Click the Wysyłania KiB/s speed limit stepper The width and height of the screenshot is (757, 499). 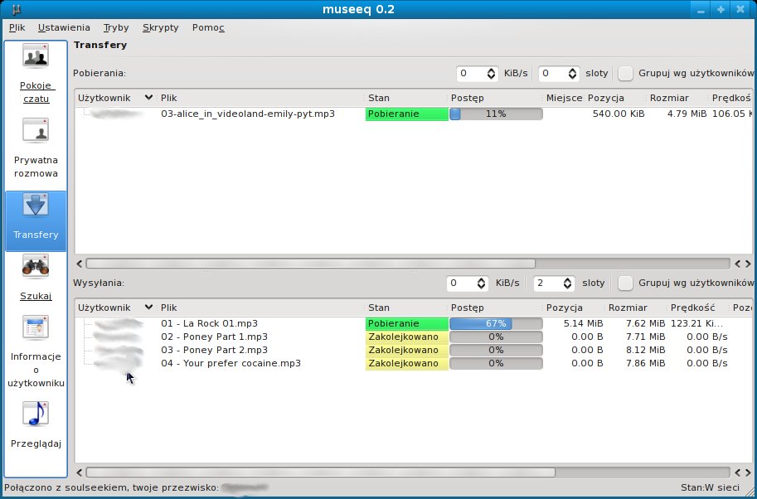click(482, 283)
